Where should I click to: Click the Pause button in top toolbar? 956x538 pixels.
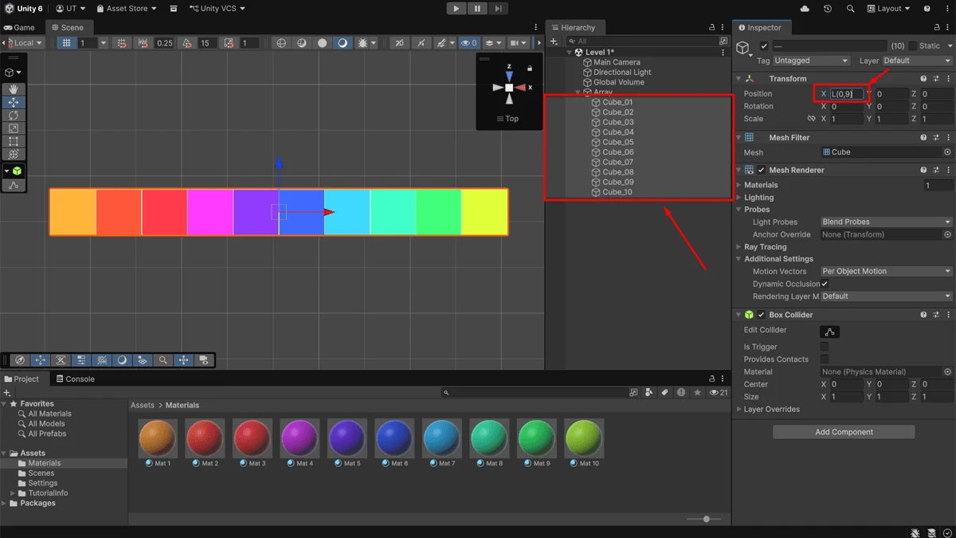[x=476, y=9]
